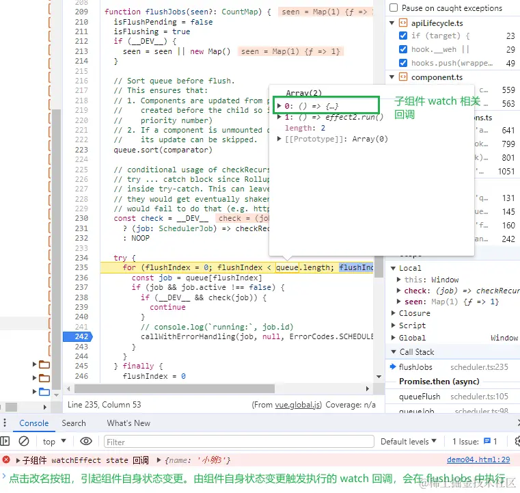Viewport: 520px width, 493px height.
Task: Expand the Script scope section
Action: click(394, 325)
